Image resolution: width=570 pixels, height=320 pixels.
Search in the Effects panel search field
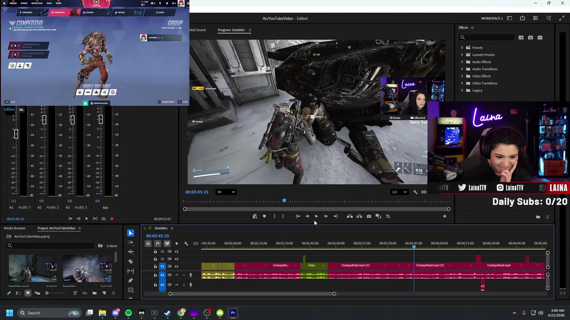tap(488, 38)
